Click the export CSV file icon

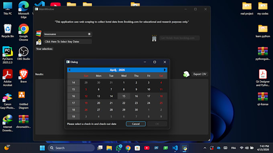click(x=186, y=74)
